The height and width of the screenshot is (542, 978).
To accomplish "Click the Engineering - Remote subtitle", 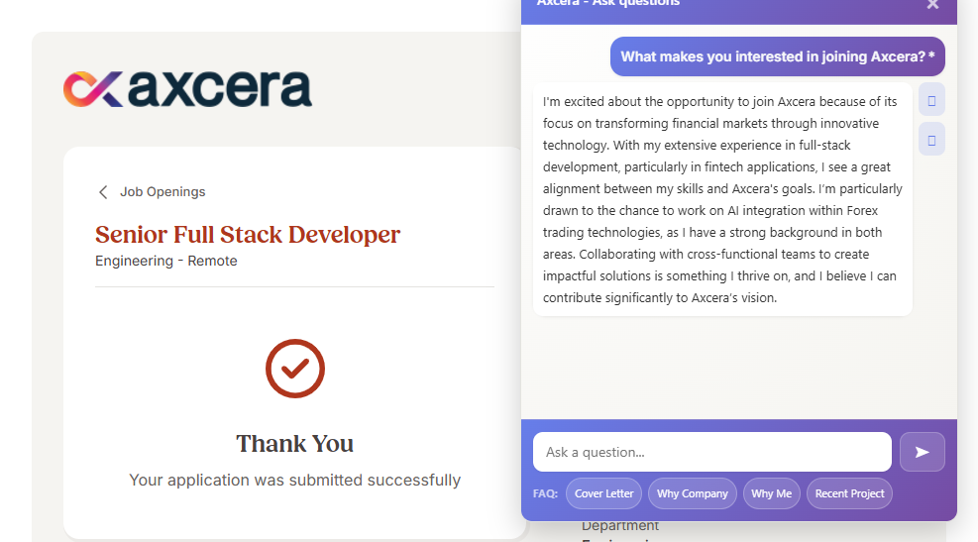I will click(166, 261).
